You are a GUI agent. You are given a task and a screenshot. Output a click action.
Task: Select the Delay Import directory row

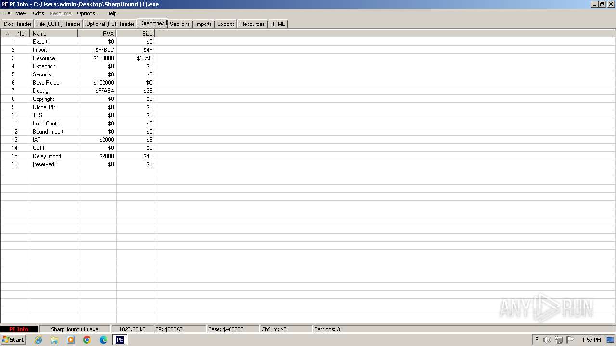[x=77, y=156]
